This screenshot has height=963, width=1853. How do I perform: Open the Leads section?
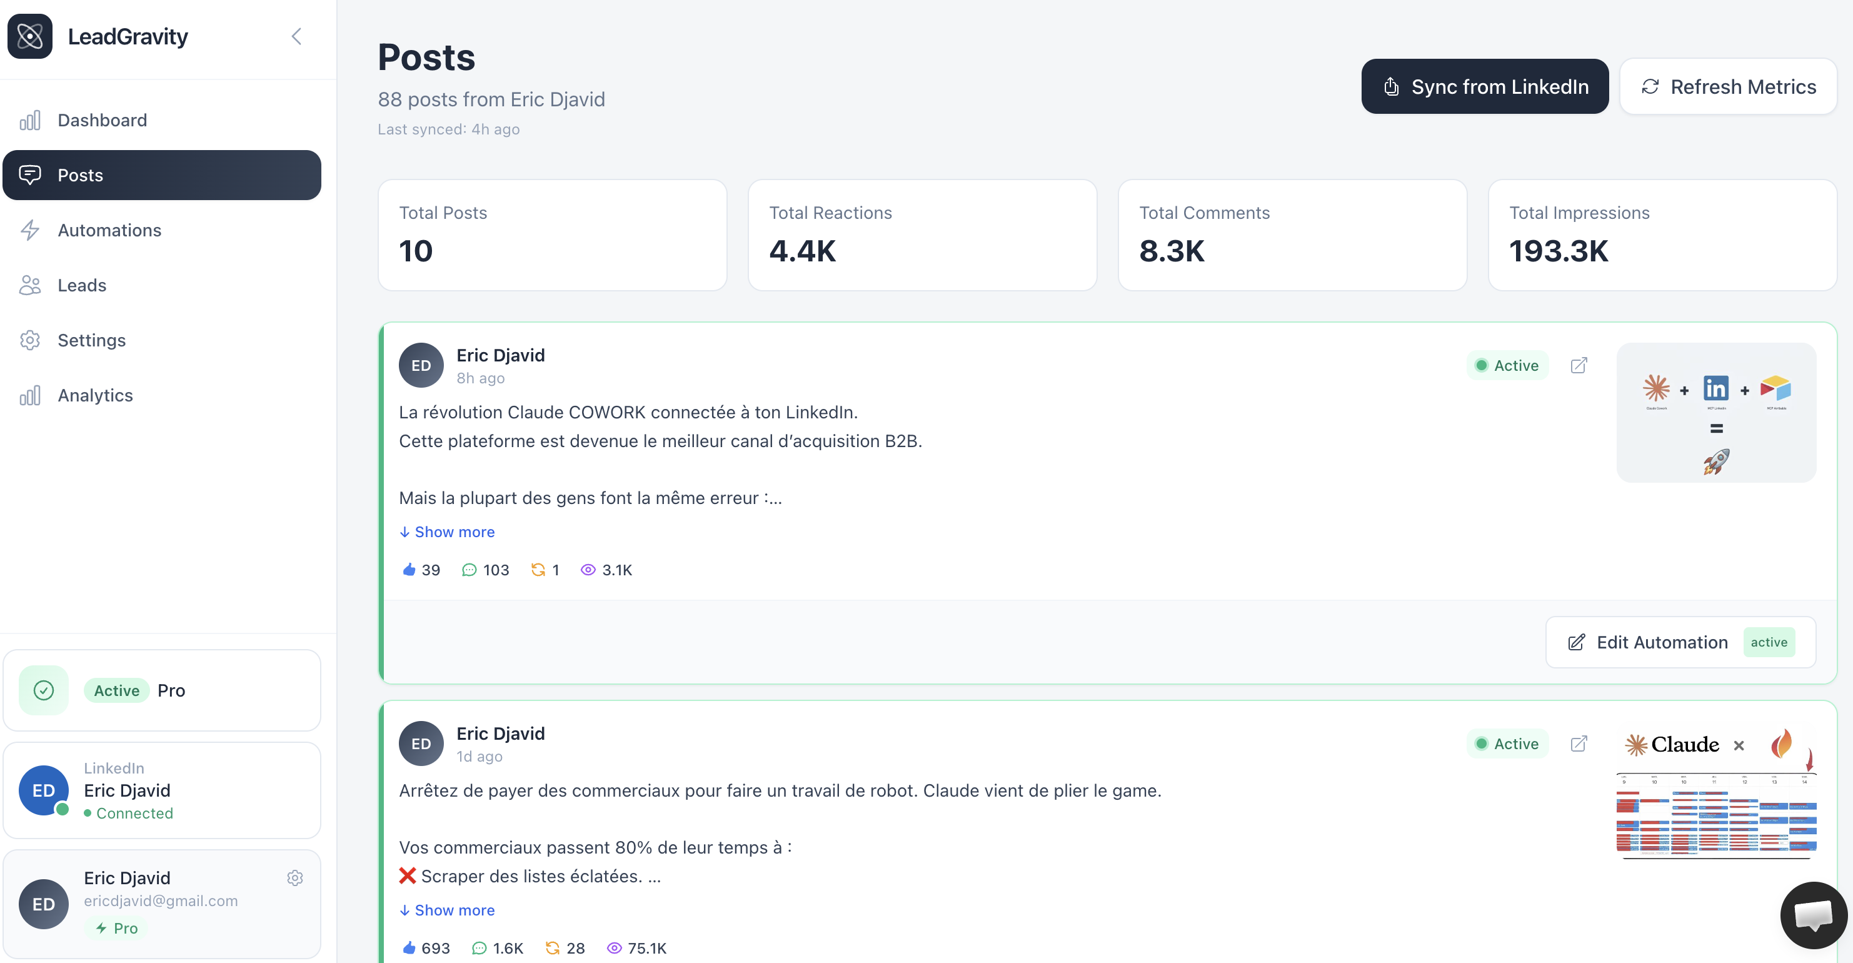81,285
